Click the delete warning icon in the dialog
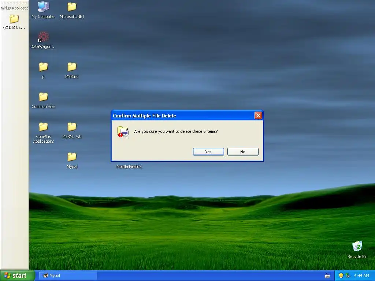Image resolution: width=375 pixels, height=281 pixels. 123,132
